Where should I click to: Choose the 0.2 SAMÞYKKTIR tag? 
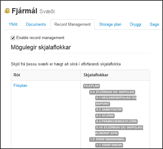[x=109, y=110]
